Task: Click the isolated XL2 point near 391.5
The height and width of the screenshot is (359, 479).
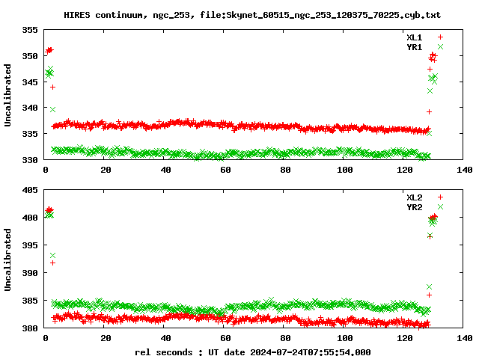Action: pyautogui.click(x=52, y=263)
